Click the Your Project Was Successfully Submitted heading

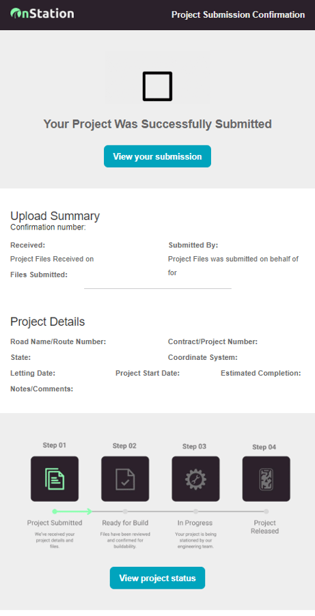pos(157,124)
